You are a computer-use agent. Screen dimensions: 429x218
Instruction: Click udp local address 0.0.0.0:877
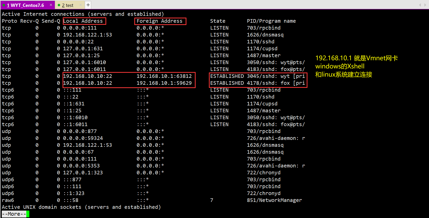coord(80,131)
